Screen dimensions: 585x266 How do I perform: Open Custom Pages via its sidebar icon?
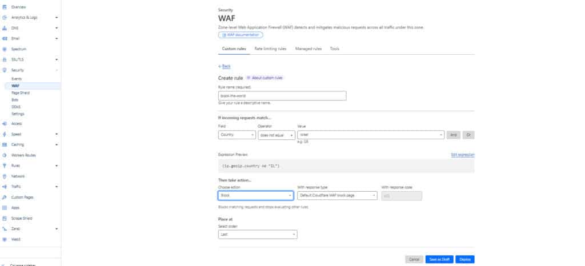point(5,197)
